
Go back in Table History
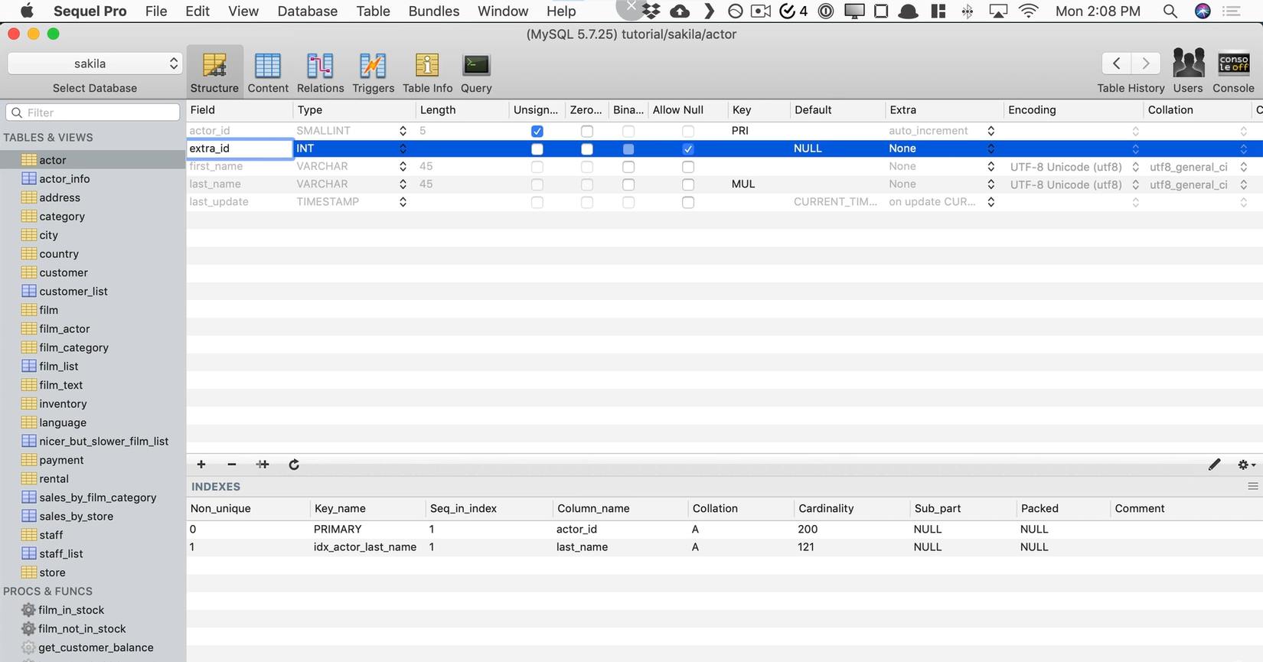[x=1116, y=64]
